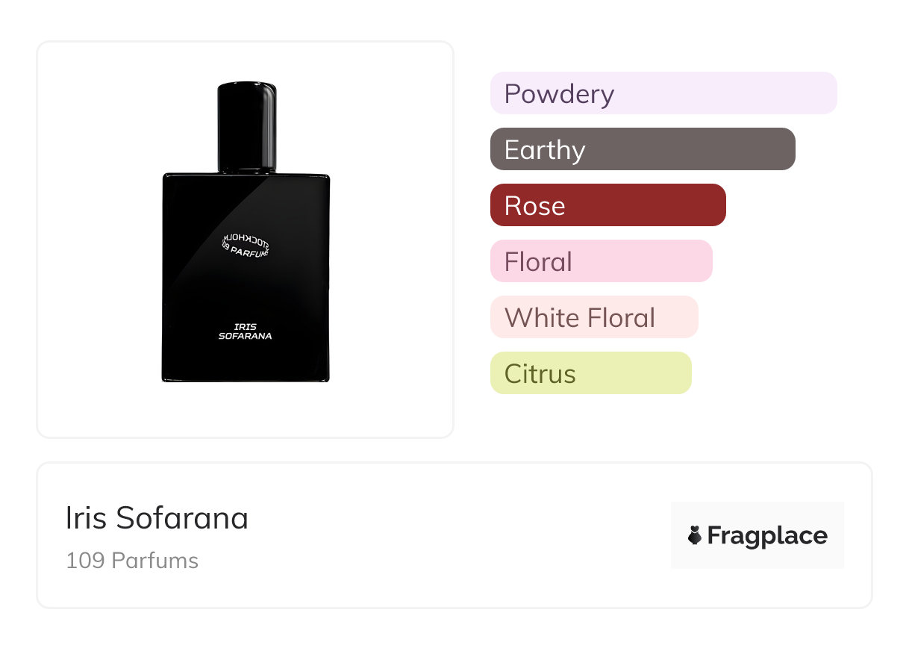Click the black bottle cap
This screenshot has height=645, width=909.
coord(246,125)
